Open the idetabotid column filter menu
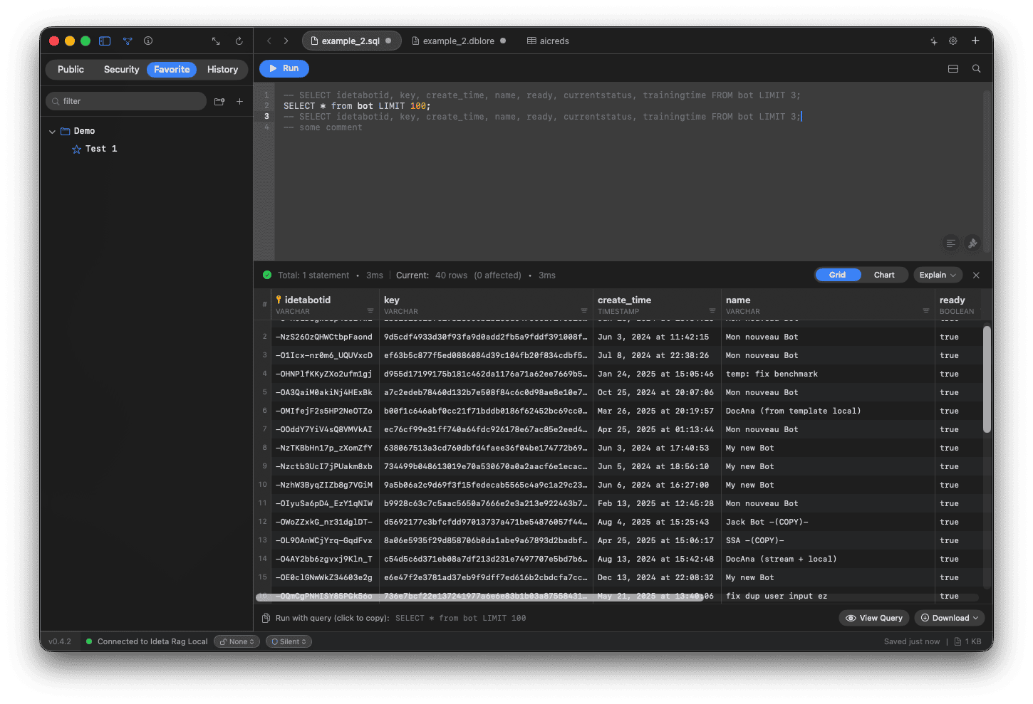1033x704 pixels. [x=370, y=311]
